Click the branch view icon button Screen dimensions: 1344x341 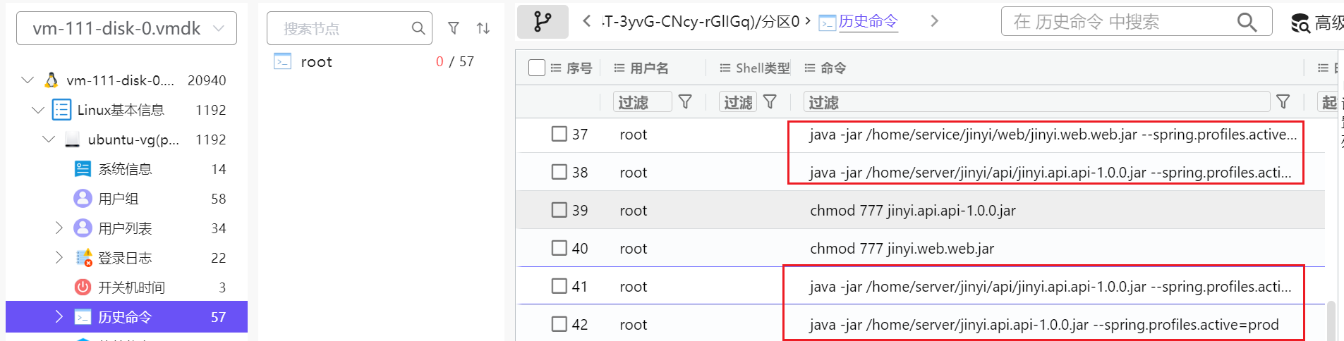point(542,22)
